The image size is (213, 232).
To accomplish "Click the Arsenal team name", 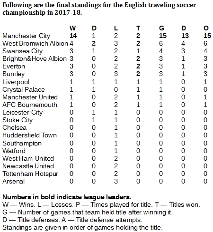I will (x=14, y=181).
